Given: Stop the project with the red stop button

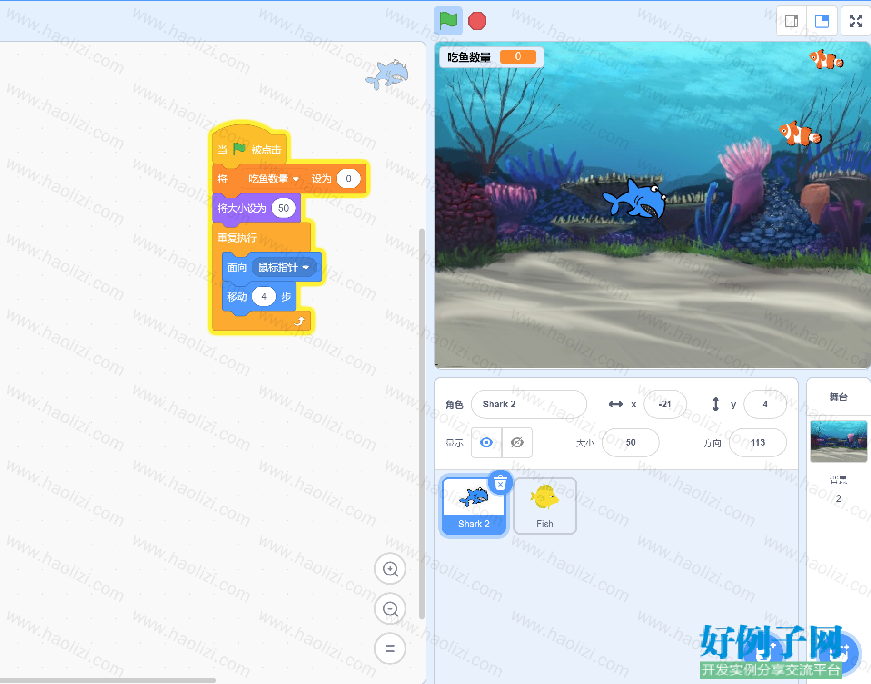Looking at the screenshot, I should point(477,21).
